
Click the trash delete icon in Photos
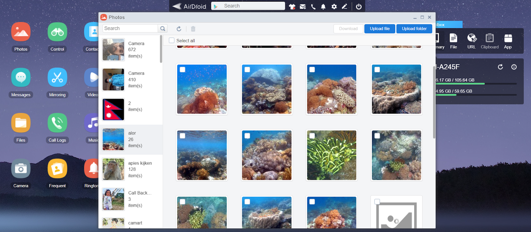point(193,29)
